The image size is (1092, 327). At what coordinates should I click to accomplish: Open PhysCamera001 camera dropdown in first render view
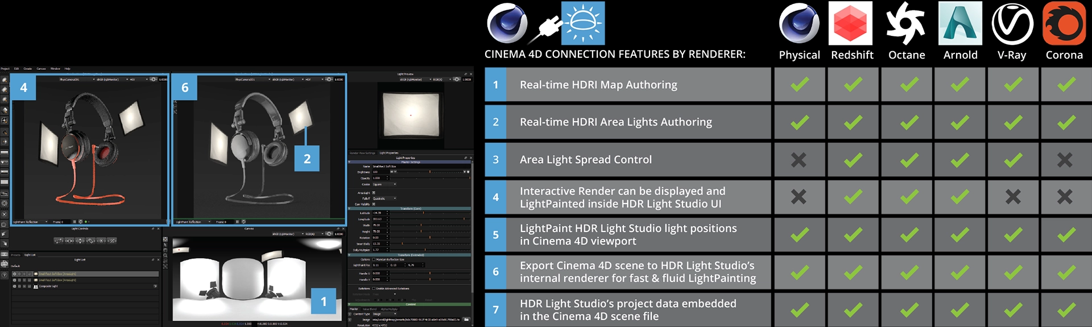tap(77, 79)
